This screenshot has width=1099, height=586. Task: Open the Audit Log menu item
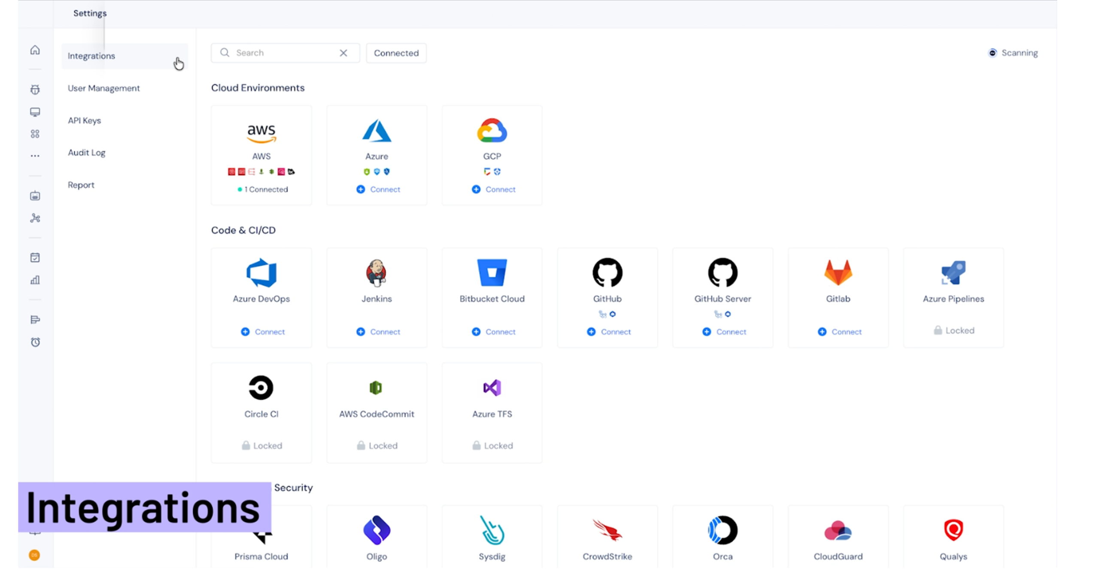pos(86,153)
